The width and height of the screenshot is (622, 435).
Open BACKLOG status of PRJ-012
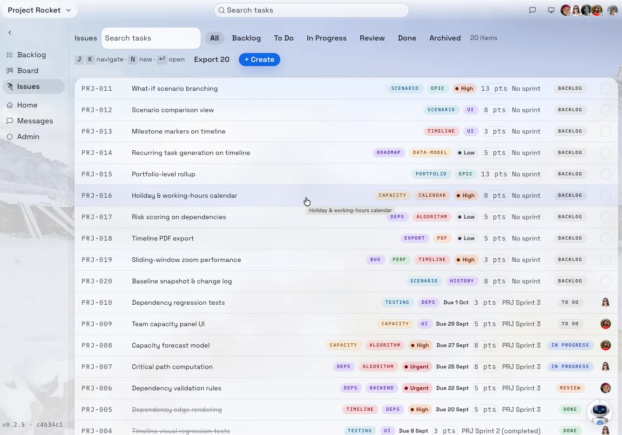click(570, 110)
